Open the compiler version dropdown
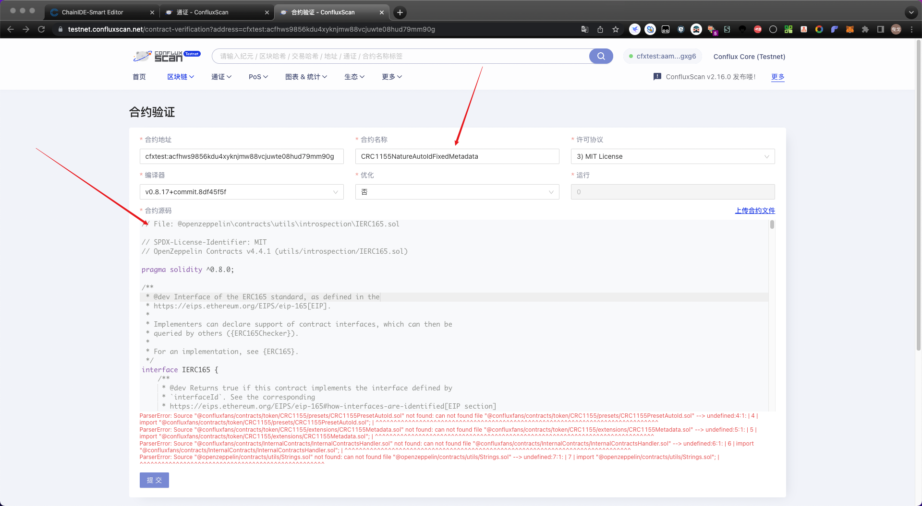This screenshot has height=506, width=922. click(x=242, y=192)
